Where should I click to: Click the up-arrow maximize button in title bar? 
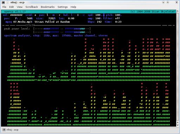click(168, 2)
